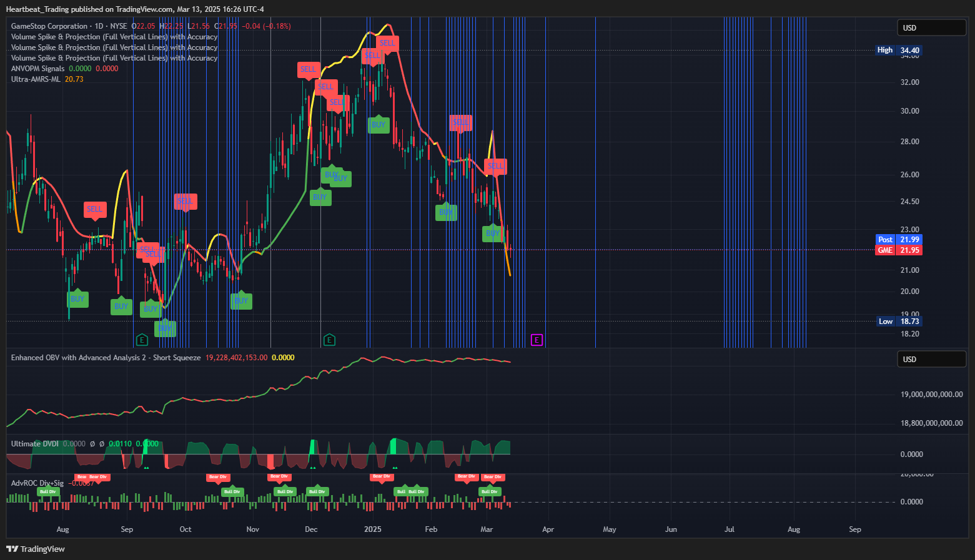Select the ANVOPM Signals indicator legend
The width and height of the screenshot is (975, 560).
(37, 69)
